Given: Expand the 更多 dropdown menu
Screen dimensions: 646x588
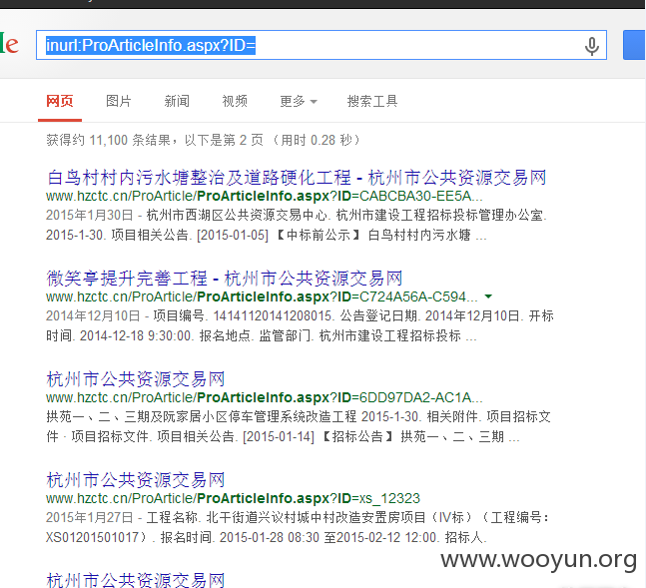Looking at the screenshot, I should [x=299, y=101].
